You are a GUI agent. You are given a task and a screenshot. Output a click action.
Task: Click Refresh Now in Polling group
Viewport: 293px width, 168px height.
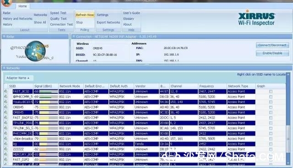[x=85, y=15]
